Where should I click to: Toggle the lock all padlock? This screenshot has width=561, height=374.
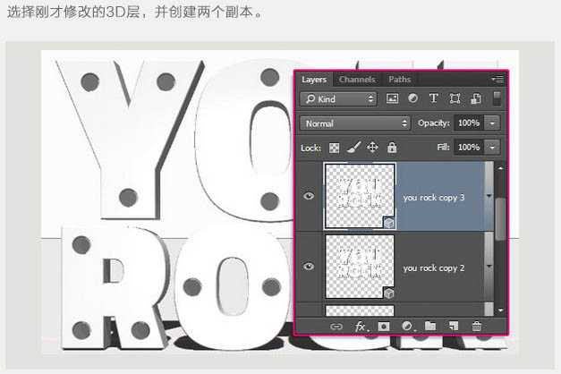tap(392, 147)
